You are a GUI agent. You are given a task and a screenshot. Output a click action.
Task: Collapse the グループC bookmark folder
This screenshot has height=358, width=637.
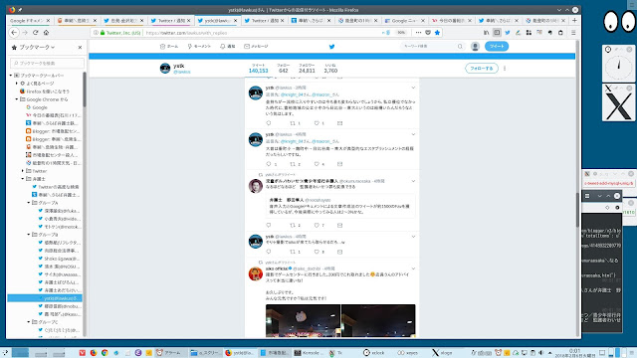[29, 322]
